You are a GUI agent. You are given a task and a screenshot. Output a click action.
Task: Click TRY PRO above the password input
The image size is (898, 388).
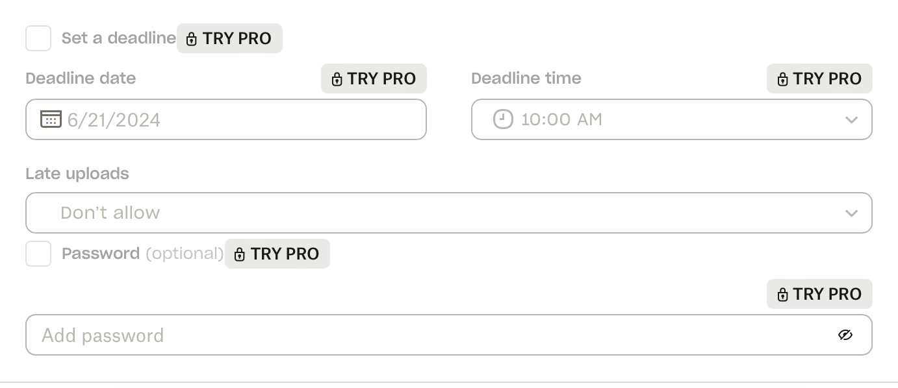coord(819,294)
